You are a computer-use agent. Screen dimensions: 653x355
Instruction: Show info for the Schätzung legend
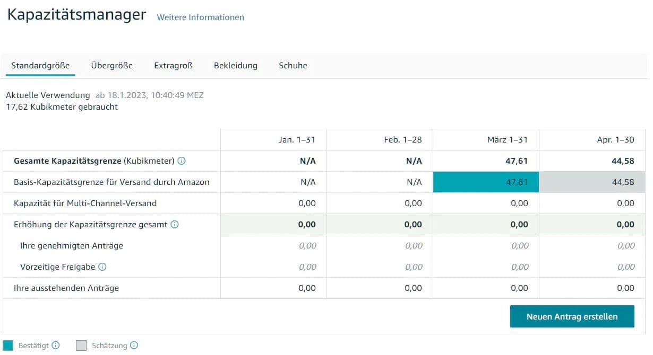pos(134,345)
